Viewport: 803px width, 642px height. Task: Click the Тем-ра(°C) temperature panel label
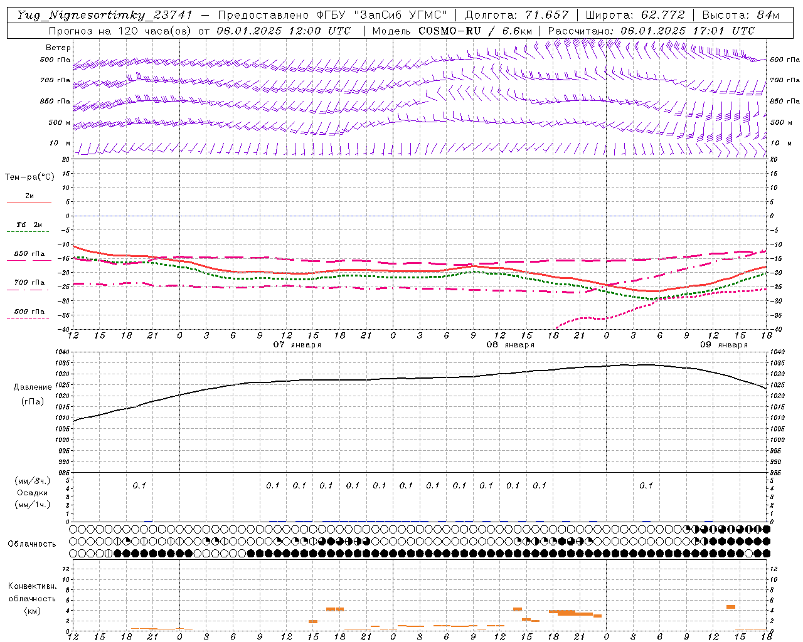(x=29, y=177)
